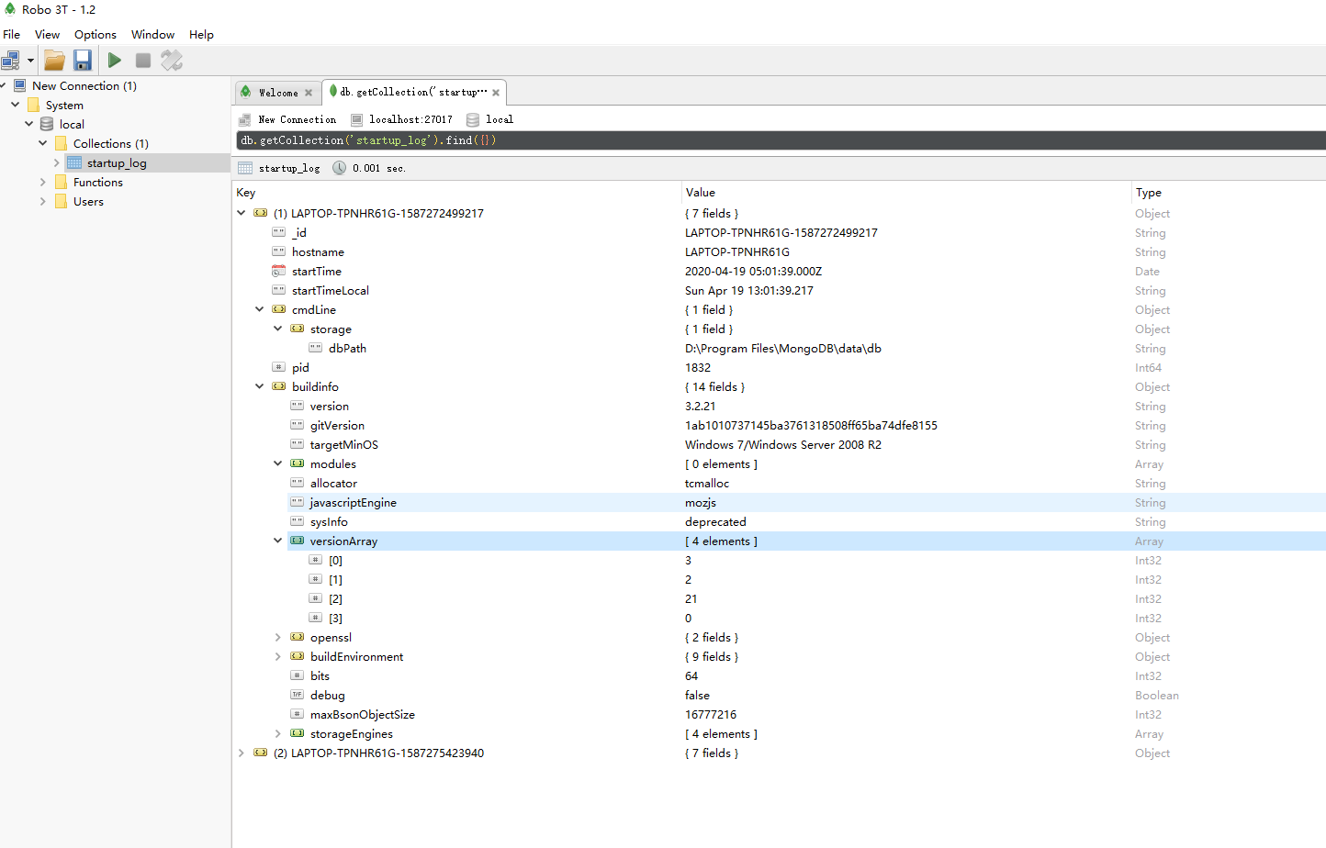Viewport: 1326px width, 848px height.
Task: Select the local database in tree
Action: pyautogui.click(x=72, y=125)
